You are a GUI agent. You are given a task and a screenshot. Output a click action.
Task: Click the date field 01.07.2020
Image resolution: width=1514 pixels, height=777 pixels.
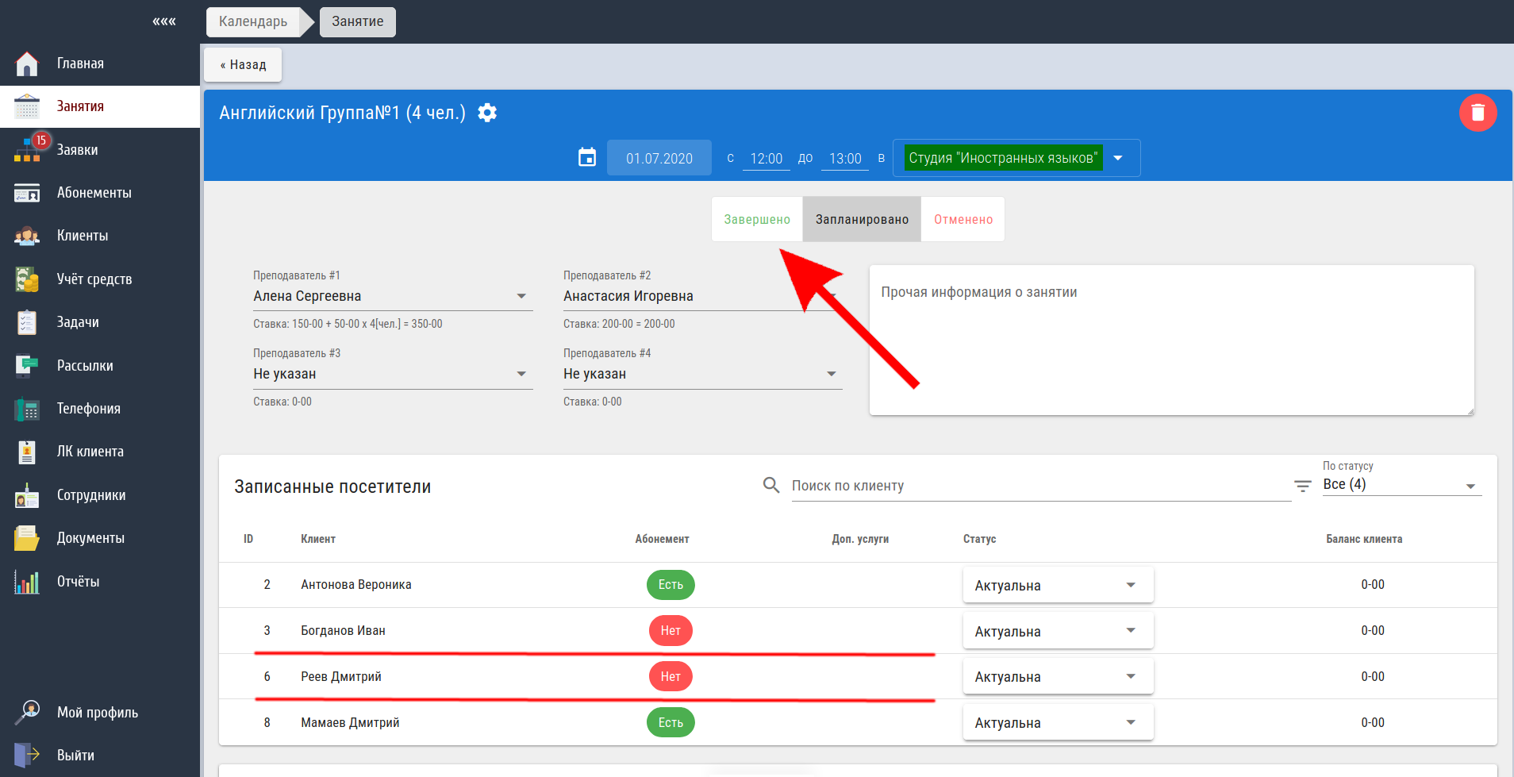[x=659, y=158]
